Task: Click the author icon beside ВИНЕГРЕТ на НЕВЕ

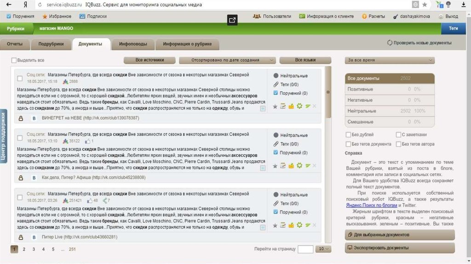Action: point(34,118)
